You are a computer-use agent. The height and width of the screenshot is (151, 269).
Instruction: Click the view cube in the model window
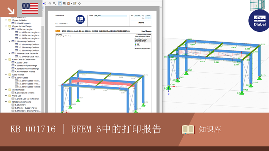point(257,5)
